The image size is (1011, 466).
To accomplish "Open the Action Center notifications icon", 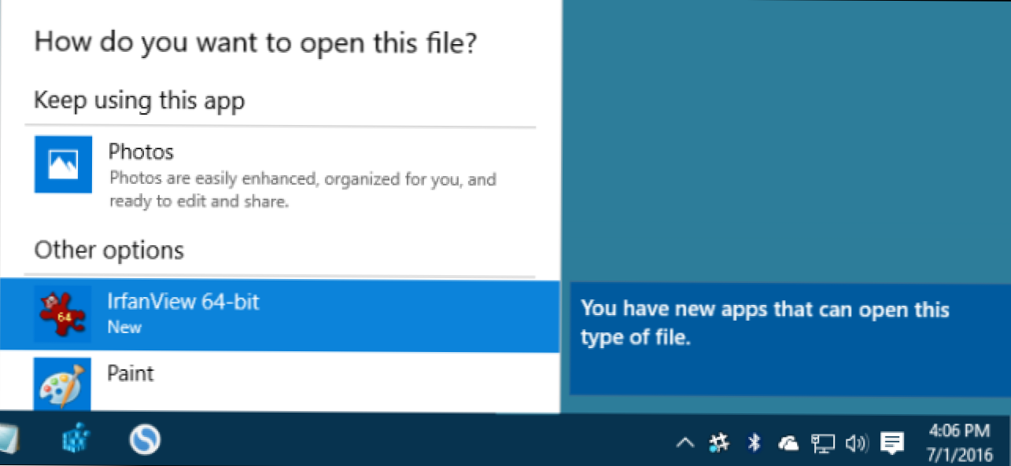I will pyautogui.click(x=891, y=443).
